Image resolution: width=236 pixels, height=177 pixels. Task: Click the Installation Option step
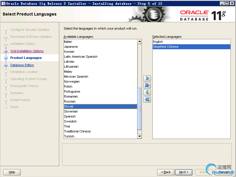(x=23, y=44)
